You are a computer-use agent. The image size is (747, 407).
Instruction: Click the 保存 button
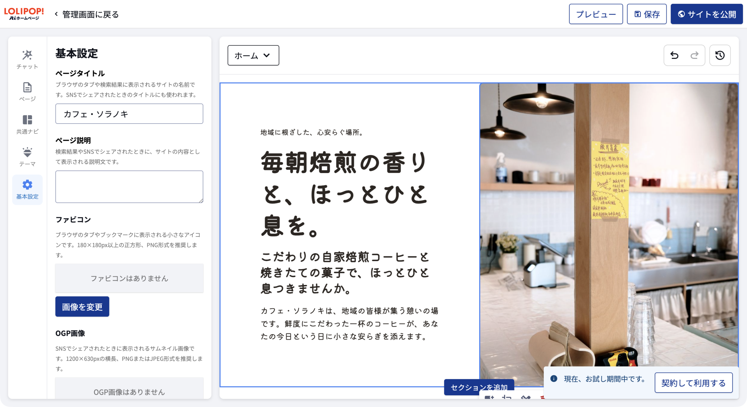pos(647,14)
